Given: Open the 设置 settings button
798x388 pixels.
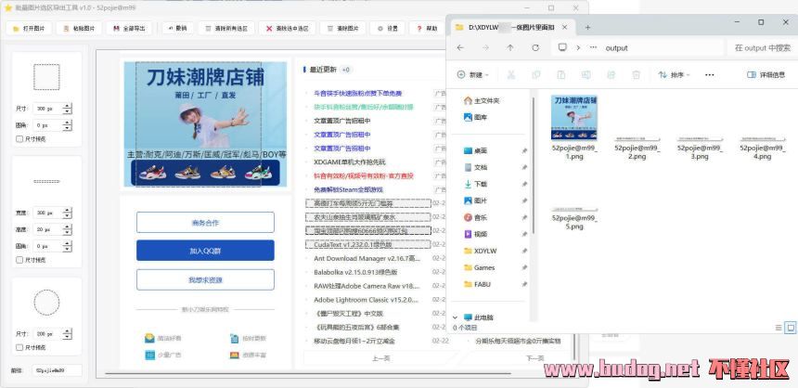Looking at the screenshot, I should (x=388, y=29).
